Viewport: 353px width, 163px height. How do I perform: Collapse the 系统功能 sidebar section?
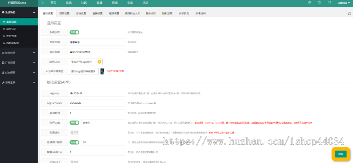click(34, 13)
